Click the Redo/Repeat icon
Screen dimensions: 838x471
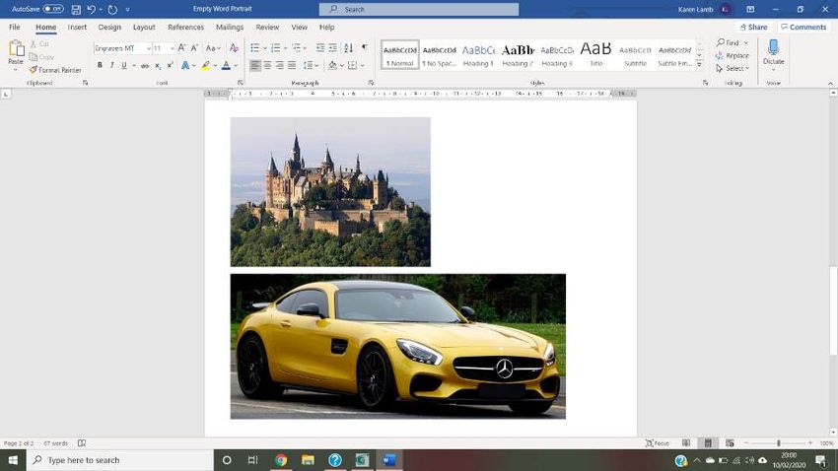click(112, 9)
